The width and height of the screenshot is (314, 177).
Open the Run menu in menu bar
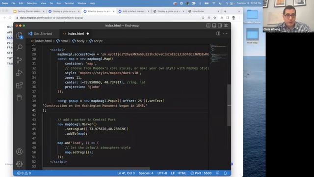click(x=59, y=3)
